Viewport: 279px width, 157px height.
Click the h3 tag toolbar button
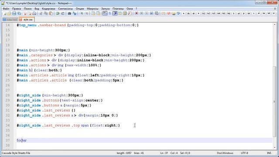pos(214,14)
